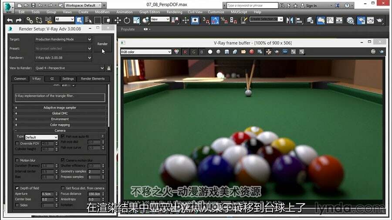Select the Select and Scale tool
Viewport: 392px width, 220px height.
tap(136, 20)
